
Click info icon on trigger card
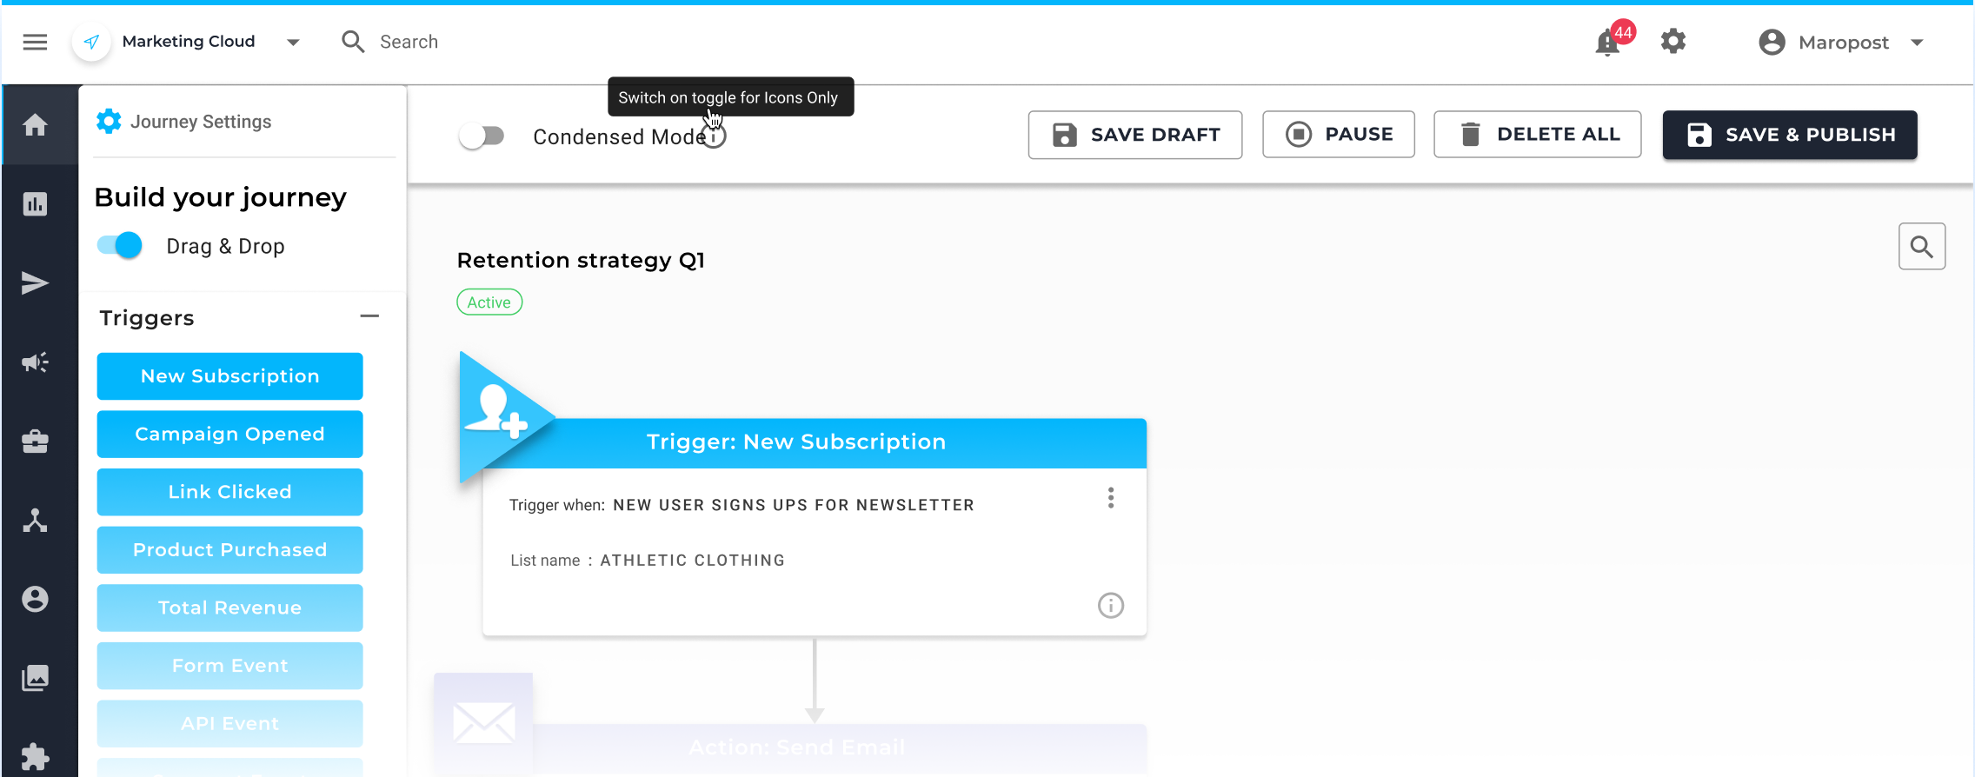[x=1110, y=605]
